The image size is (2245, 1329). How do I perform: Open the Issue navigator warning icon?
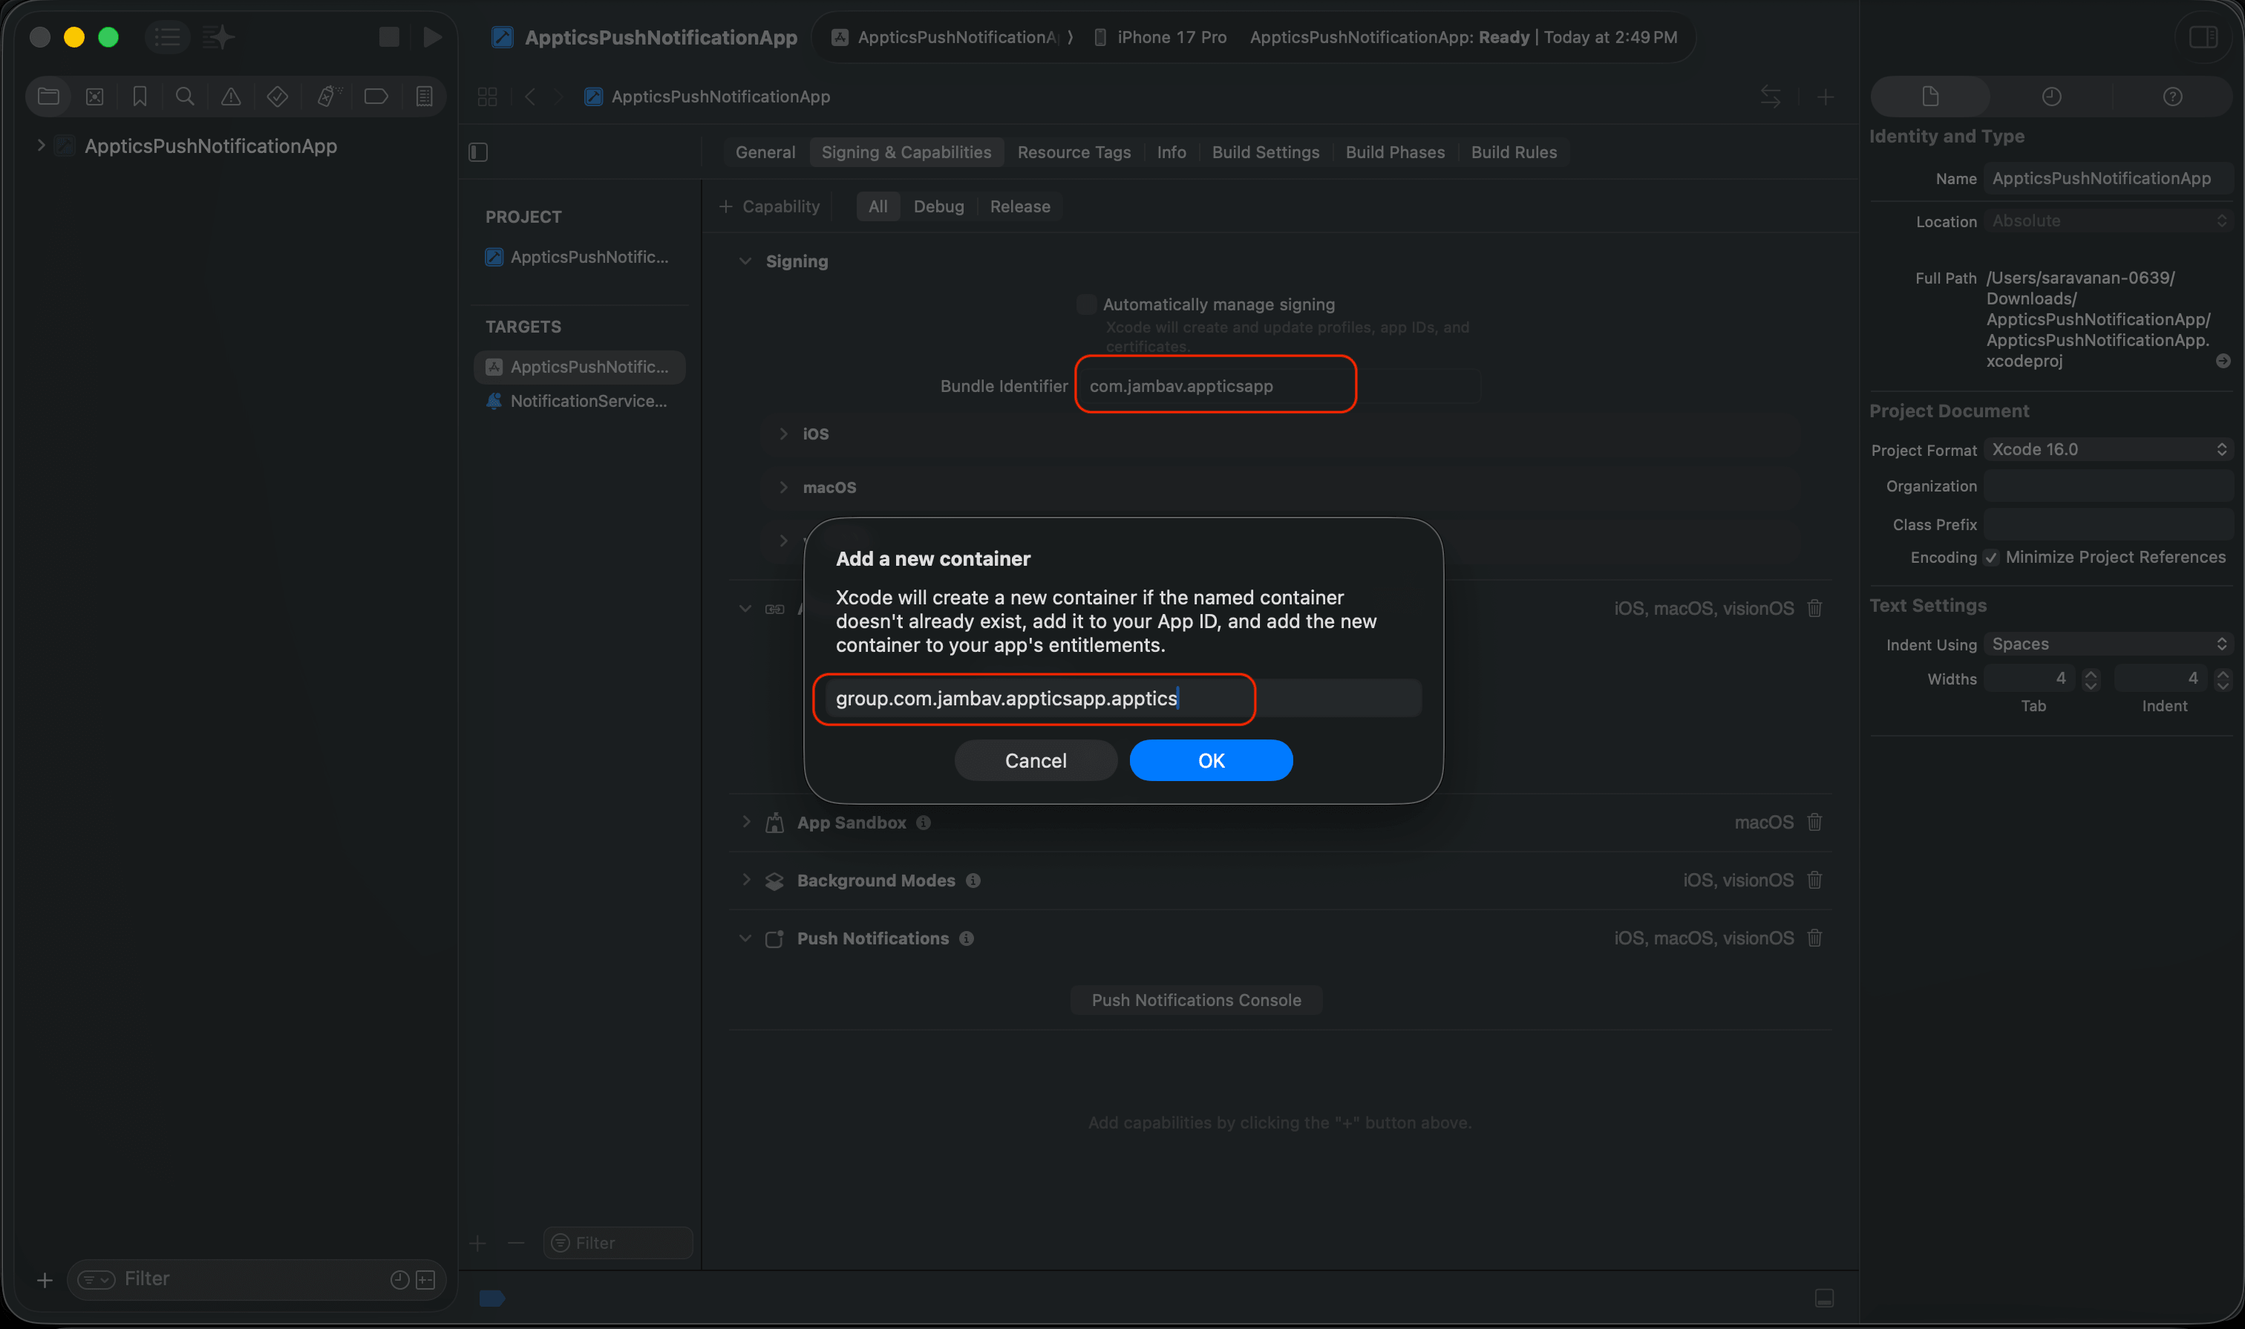(231, 97)
